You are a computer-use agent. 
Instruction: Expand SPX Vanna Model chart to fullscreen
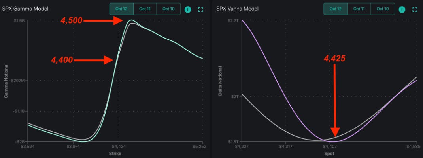tap(415, 9)
